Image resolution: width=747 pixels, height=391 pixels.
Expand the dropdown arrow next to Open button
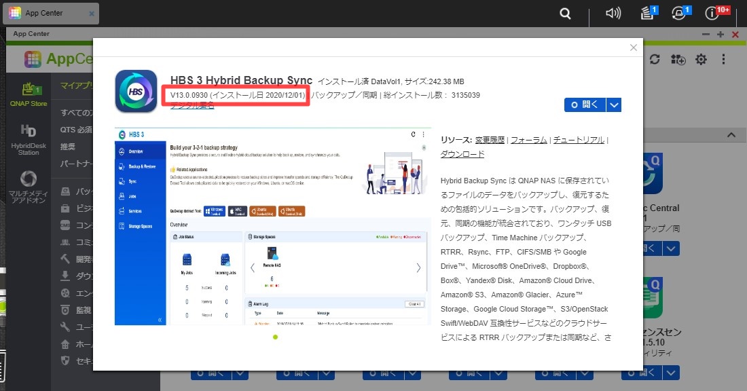coord(614,105)
